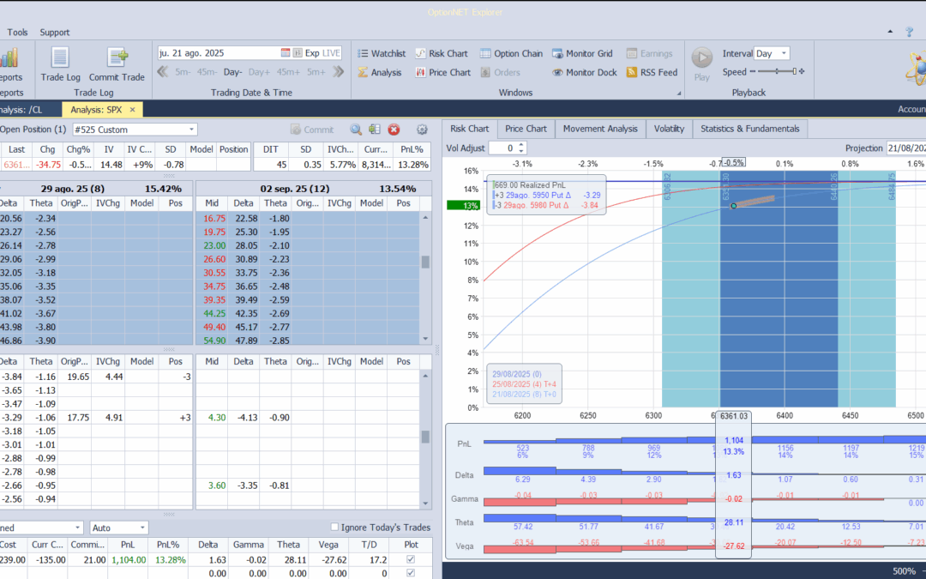Open the Support menu
926x579 pixels.
[x=54, y=32]
